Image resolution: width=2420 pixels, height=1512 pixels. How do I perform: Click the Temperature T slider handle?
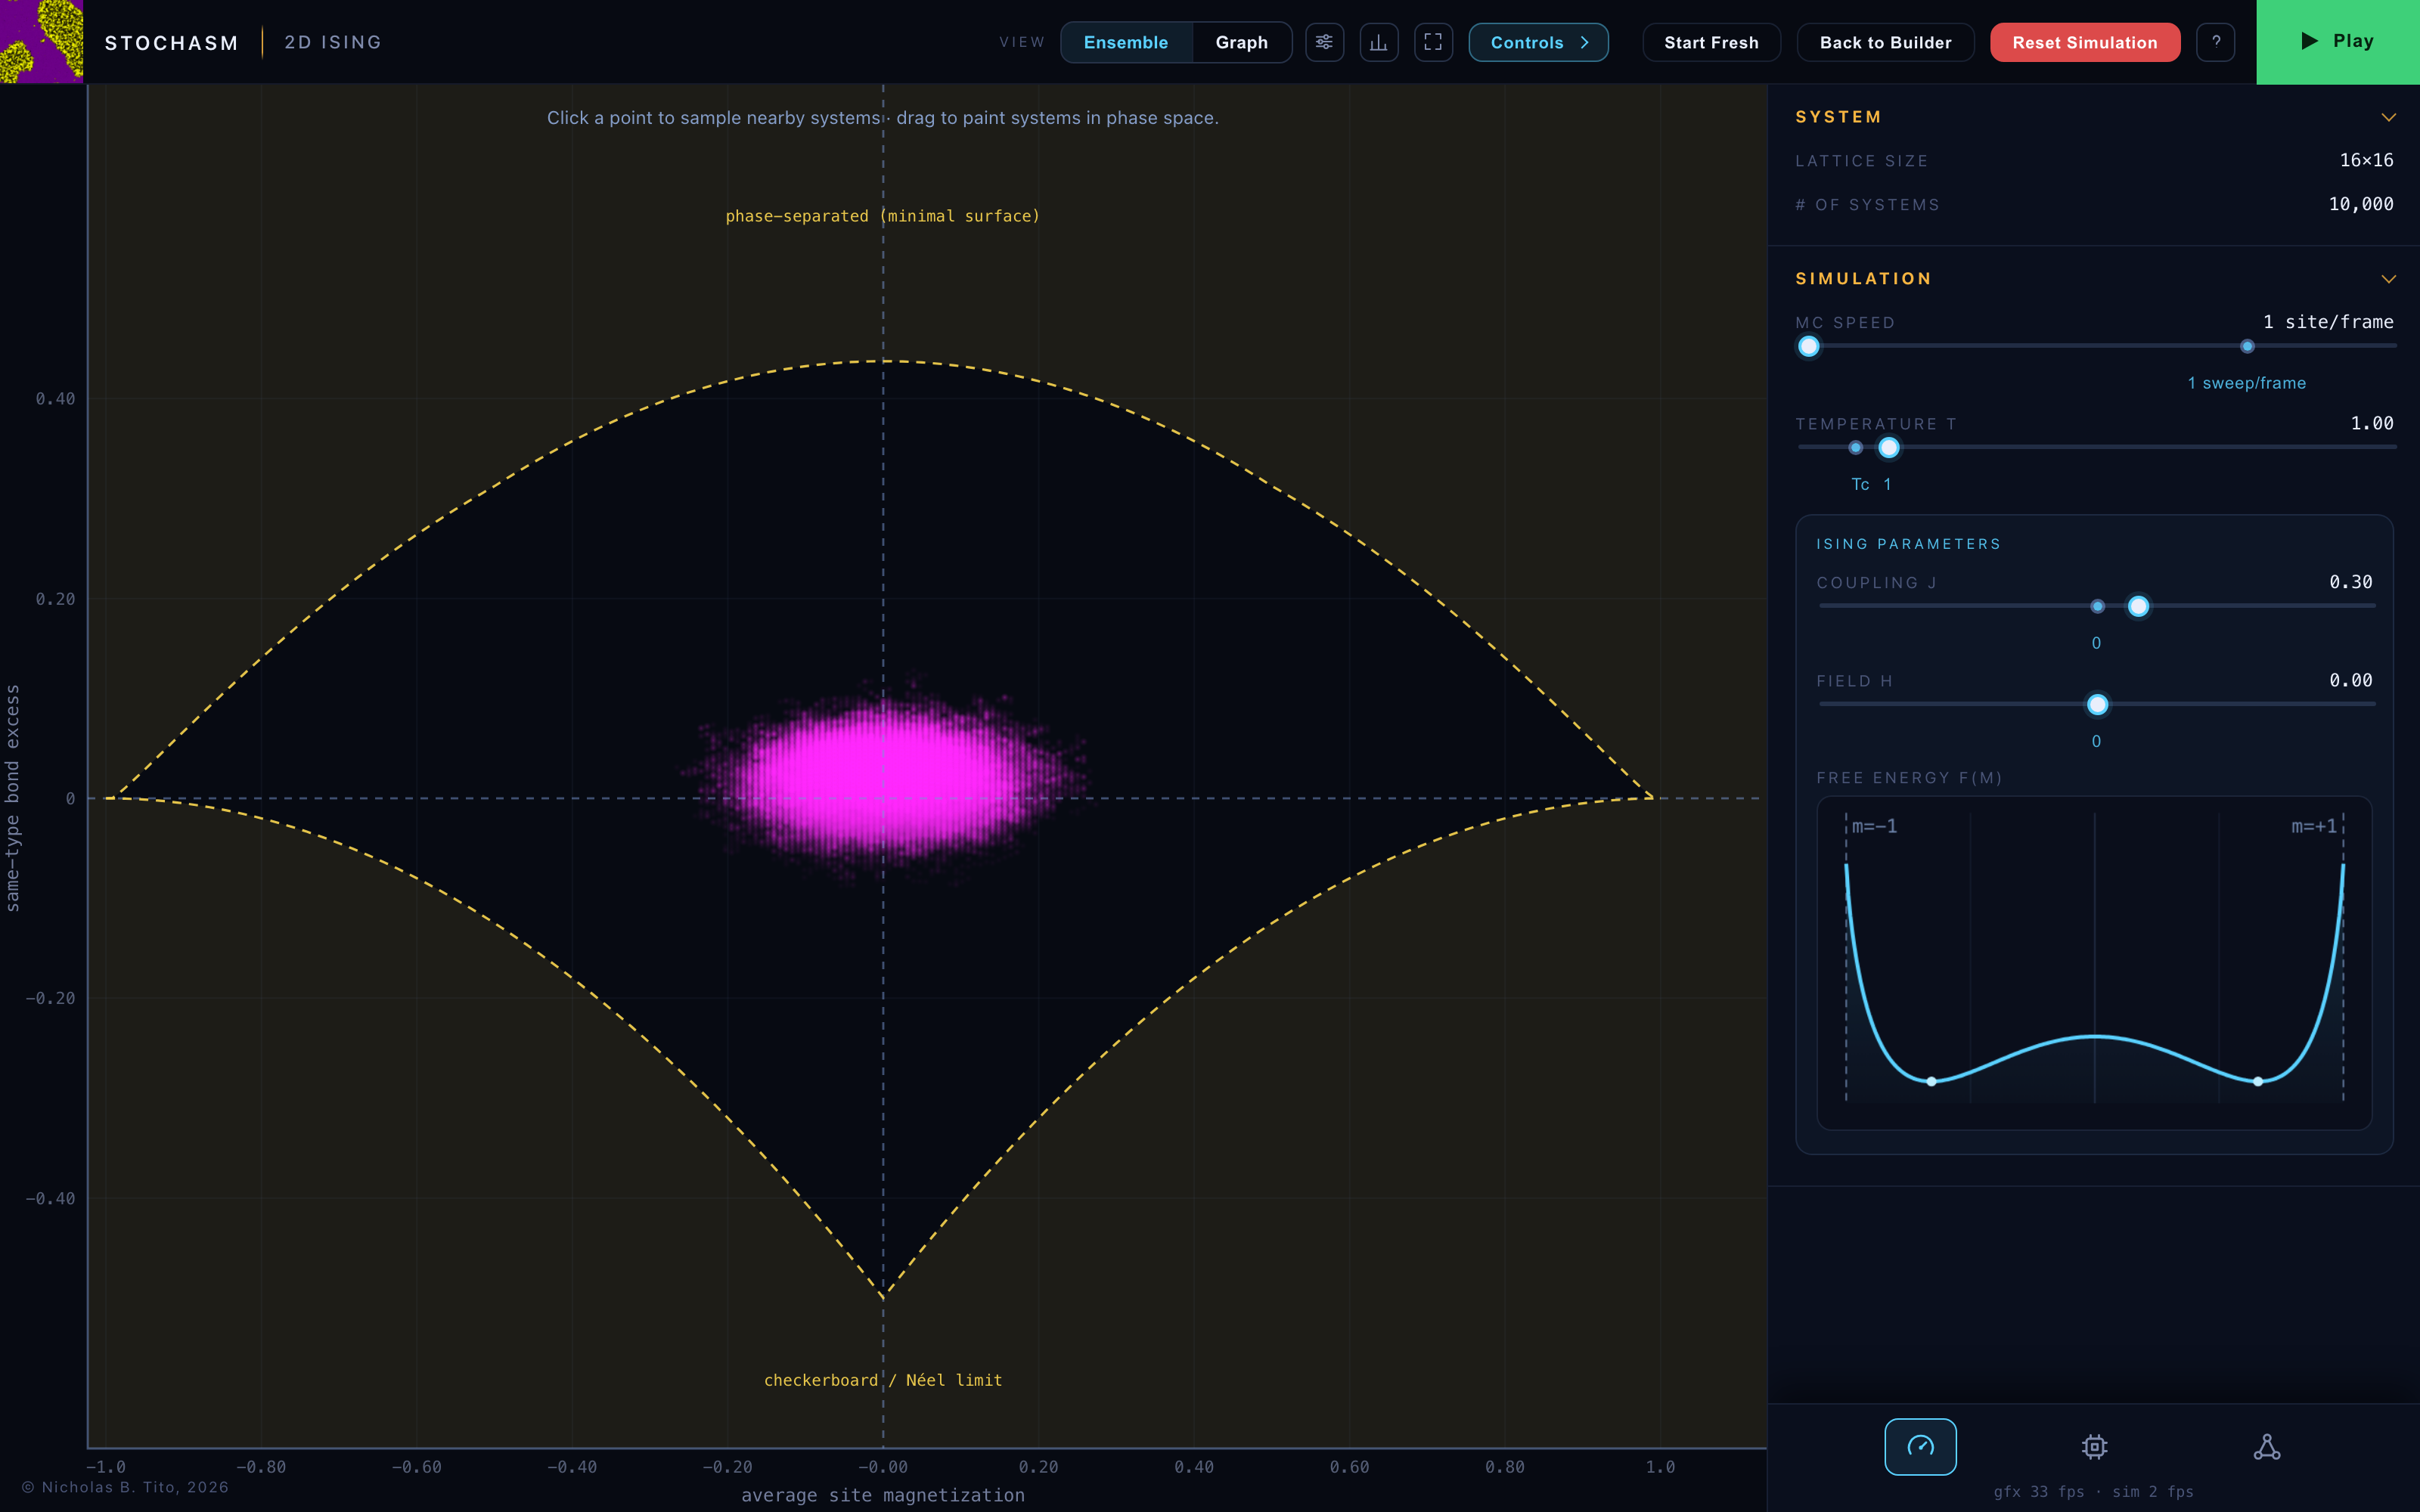pyautogui.click(x=1888, y=447)
